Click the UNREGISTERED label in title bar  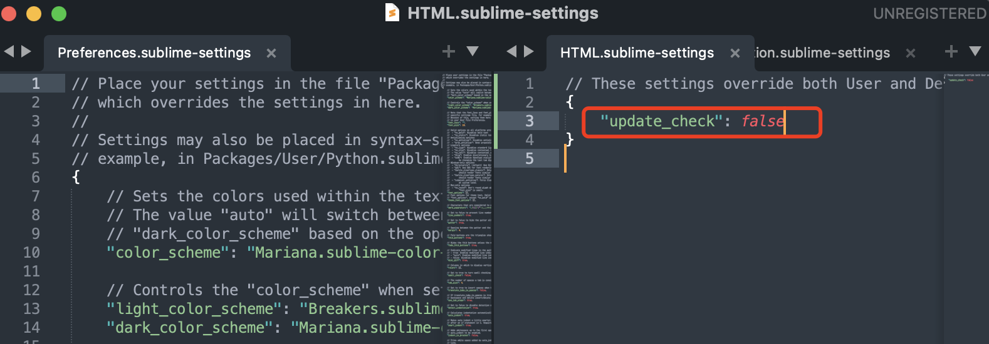(930, 13)
